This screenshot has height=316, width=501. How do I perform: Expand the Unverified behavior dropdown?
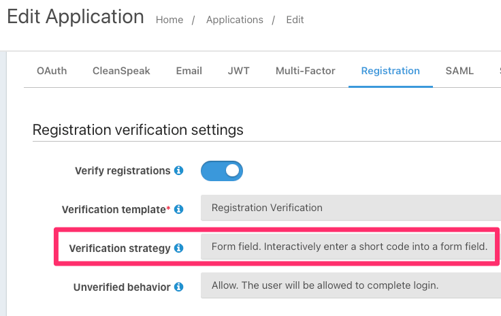click(351, 286)
